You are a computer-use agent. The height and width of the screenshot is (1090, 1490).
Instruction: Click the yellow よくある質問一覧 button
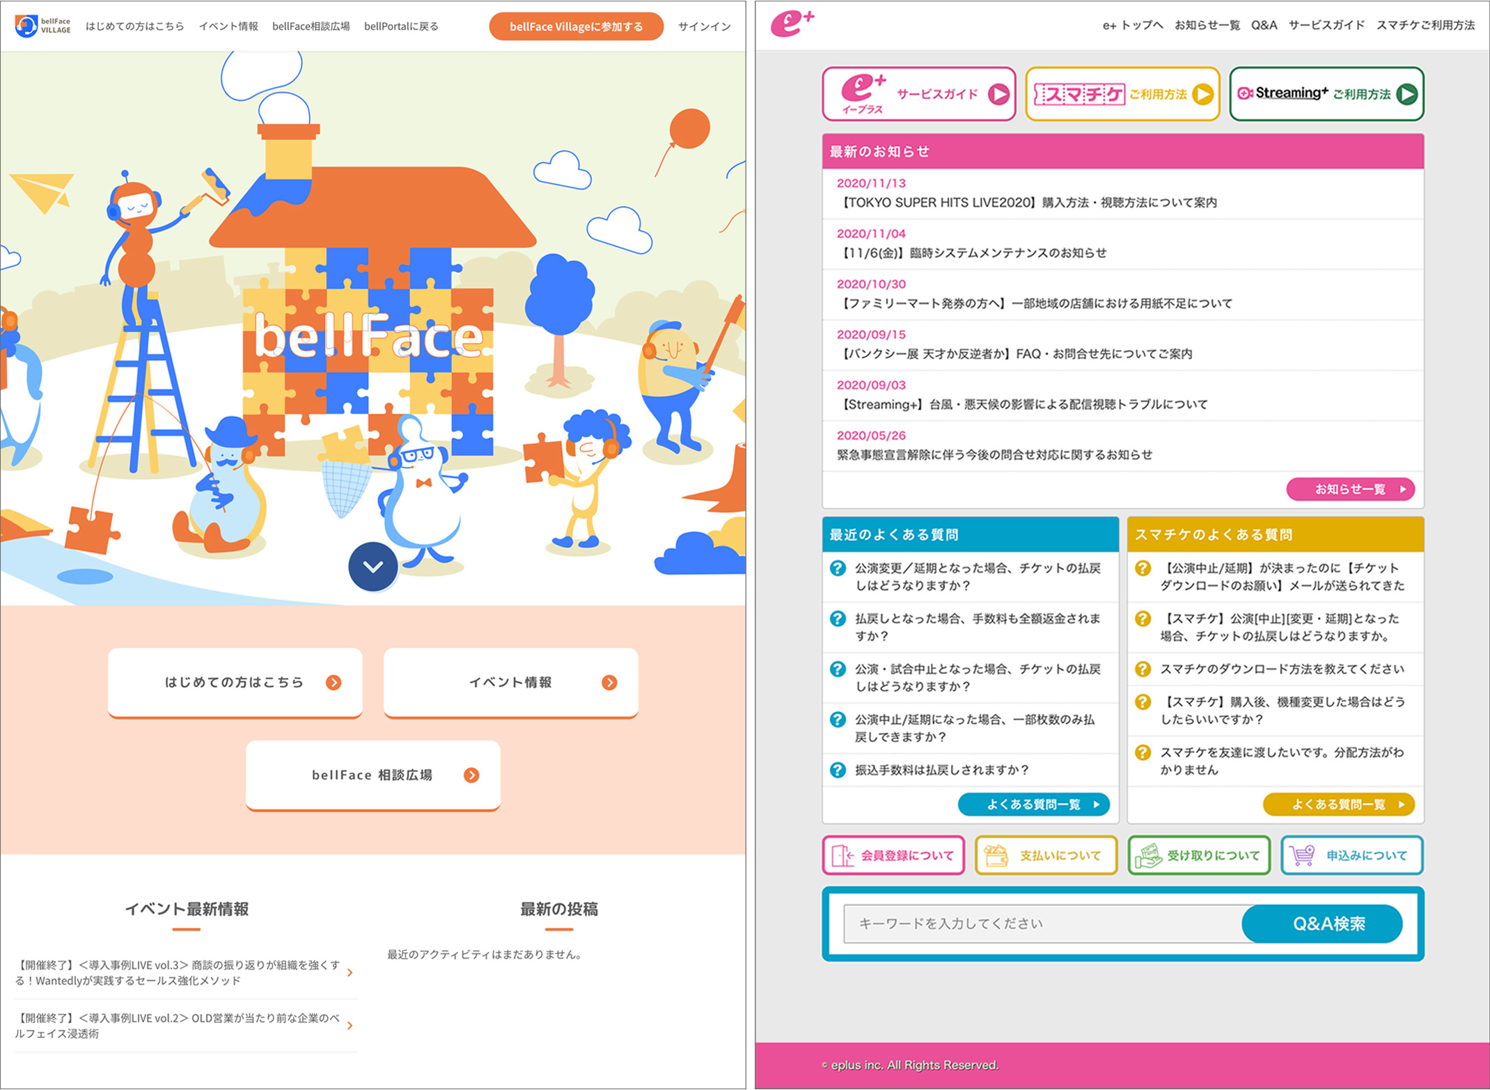(1338, 805)
